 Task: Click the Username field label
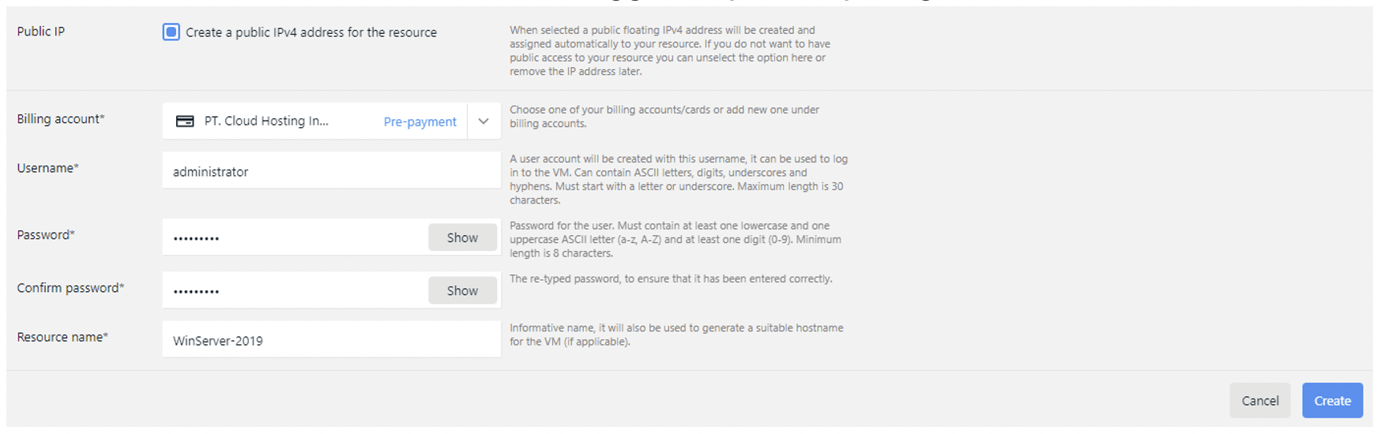tap(48, 168)
